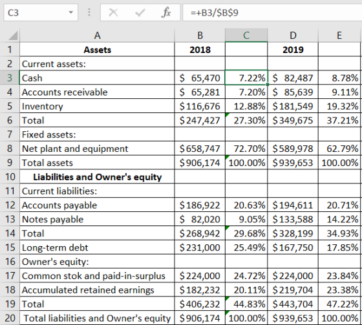Screen dimensions: 362x325
Task: Select the Inventory label cell
Action: (x=97, y=106)
